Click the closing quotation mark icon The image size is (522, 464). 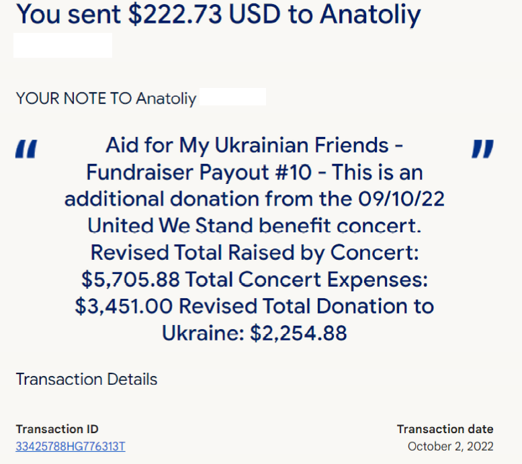(482, 149)
